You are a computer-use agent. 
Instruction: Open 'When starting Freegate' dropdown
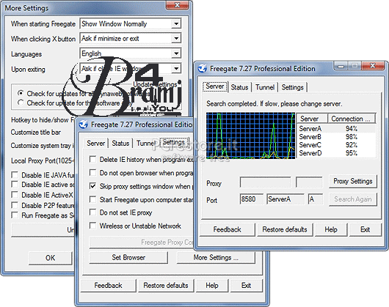[x=176, y=23]
